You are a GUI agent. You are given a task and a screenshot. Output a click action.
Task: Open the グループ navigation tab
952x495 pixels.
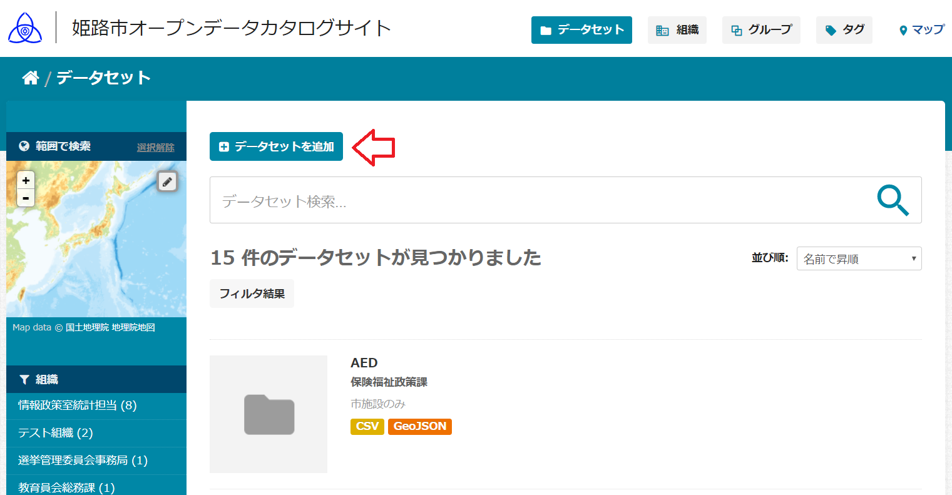pos(761,30)
